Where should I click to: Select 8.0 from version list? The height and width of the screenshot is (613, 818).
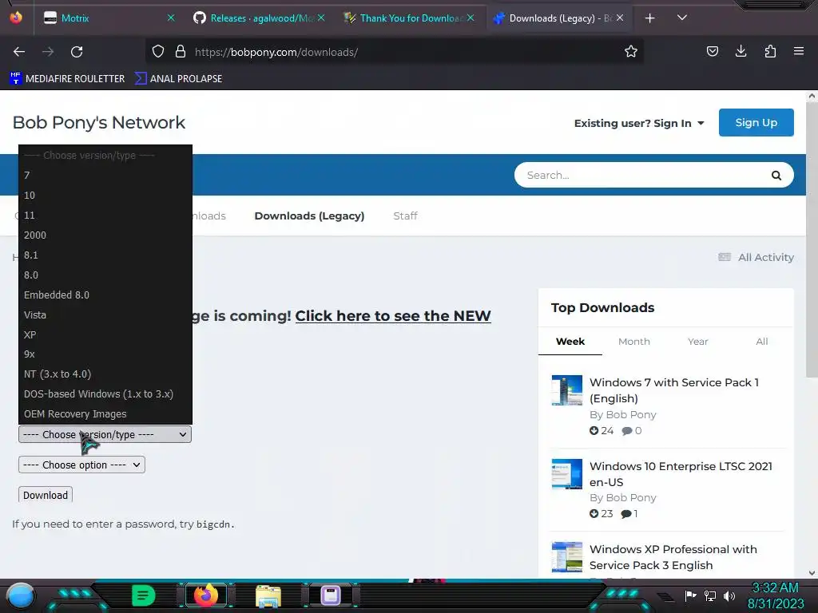pos(105,275)
